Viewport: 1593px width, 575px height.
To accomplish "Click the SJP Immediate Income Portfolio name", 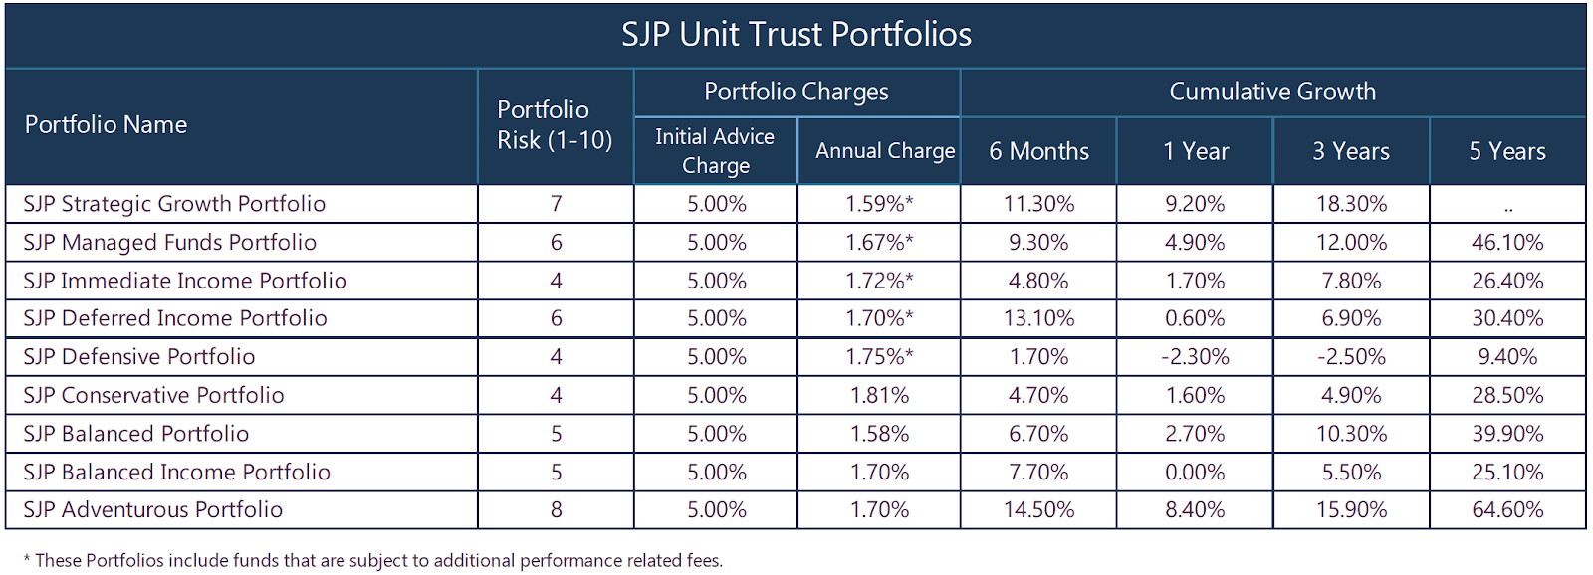I will [185, 281].
